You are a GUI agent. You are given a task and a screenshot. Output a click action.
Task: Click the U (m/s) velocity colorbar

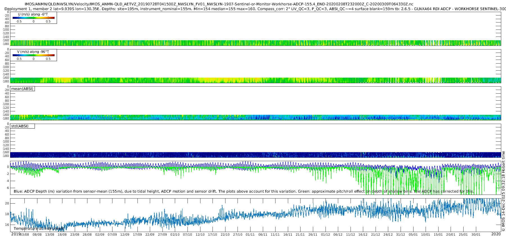tap(33, 18)
